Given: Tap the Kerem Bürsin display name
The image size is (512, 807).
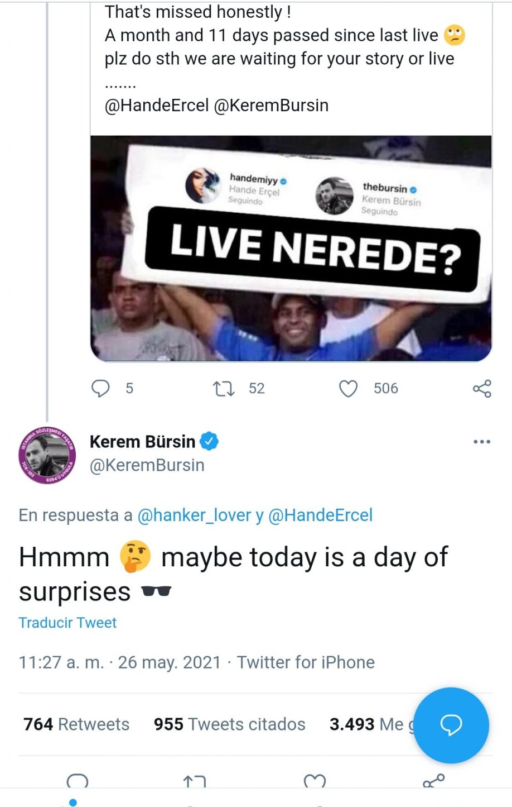Looking at the screenshot, I should pos(142,442).
